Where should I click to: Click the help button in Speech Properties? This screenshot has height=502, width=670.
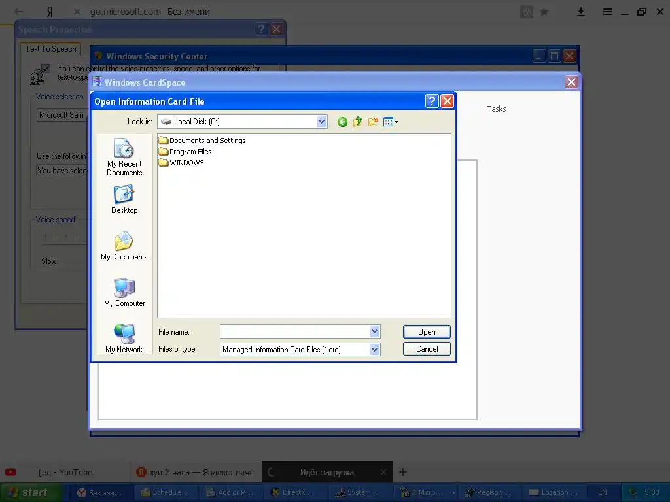point(261,29)
